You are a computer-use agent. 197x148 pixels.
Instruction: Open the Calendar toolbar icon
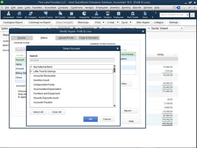(71, 15)
